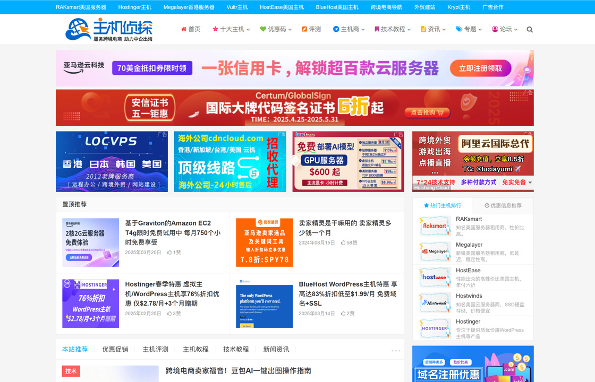Expand the 技术教程 dropdown menu
Image resolution: width=595 pixels, height=382 pixels.
click(409, 30)
